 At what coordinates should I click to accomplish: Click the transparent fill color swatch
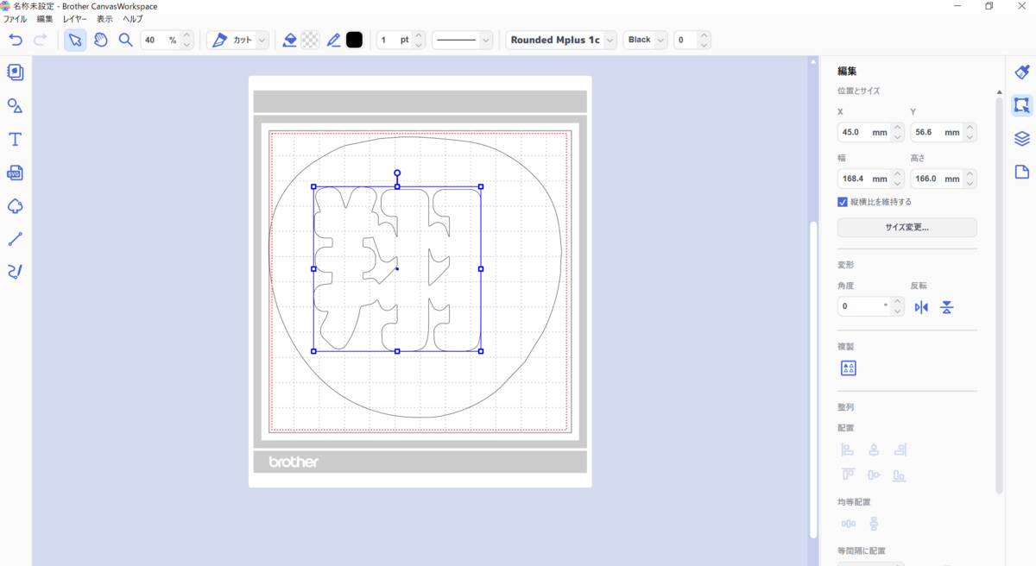tap(310, 40)
